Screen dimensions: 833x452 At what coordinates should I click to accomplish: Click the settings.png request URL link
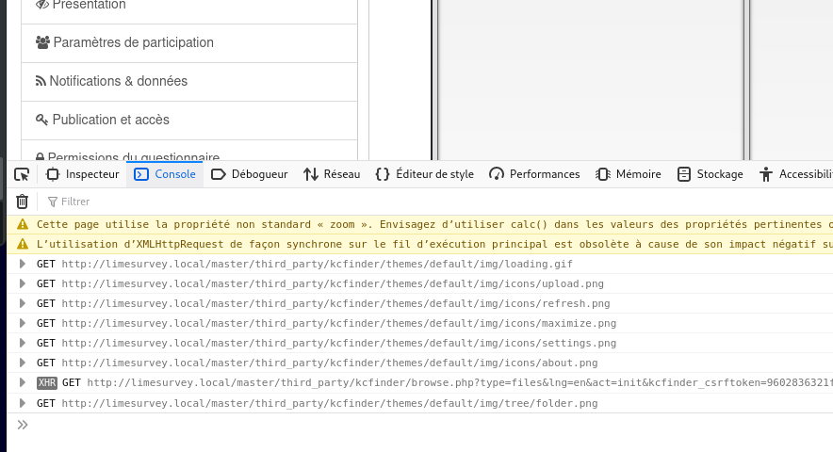click(x=338, y=343)
